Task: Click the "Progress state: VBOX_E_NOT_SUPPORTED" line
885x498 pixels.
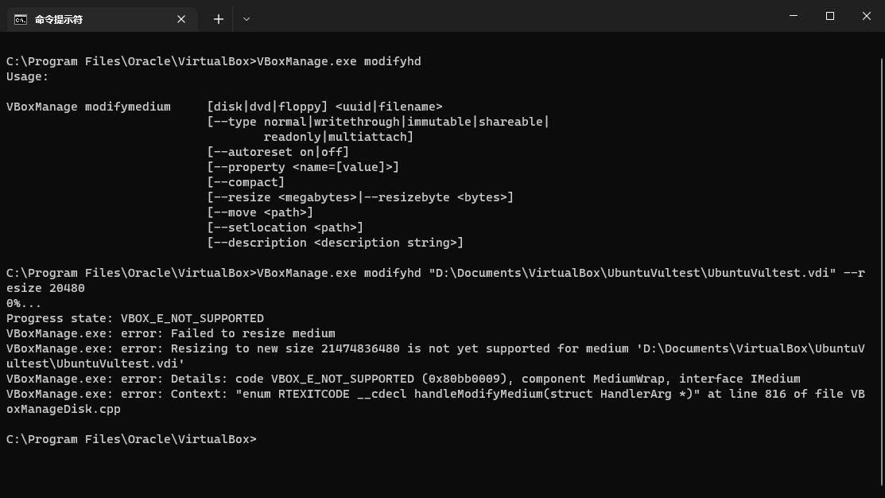Action: (135, 318)
